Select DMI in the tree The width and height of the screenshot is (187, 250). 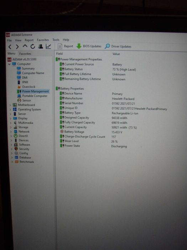[x=22, y=77]
